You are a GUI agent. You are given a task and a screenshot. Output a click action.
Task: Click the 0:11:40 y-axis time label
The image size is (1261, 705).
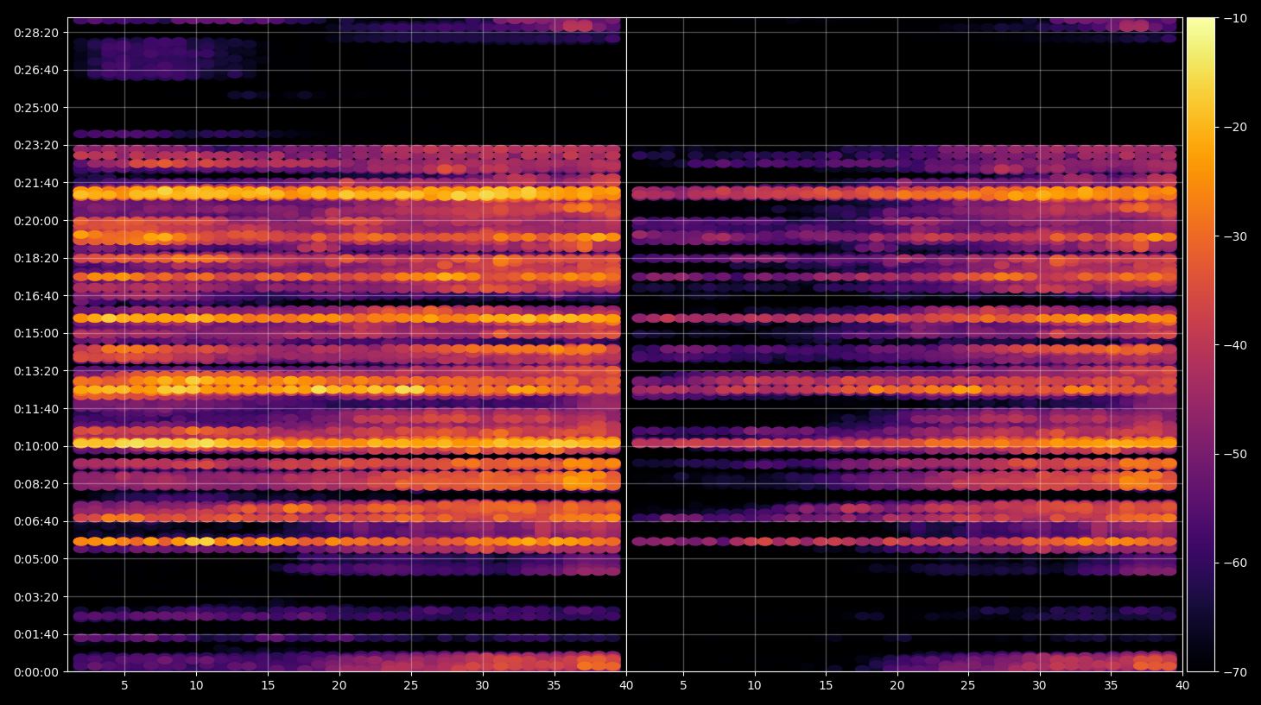coord(36,409)
